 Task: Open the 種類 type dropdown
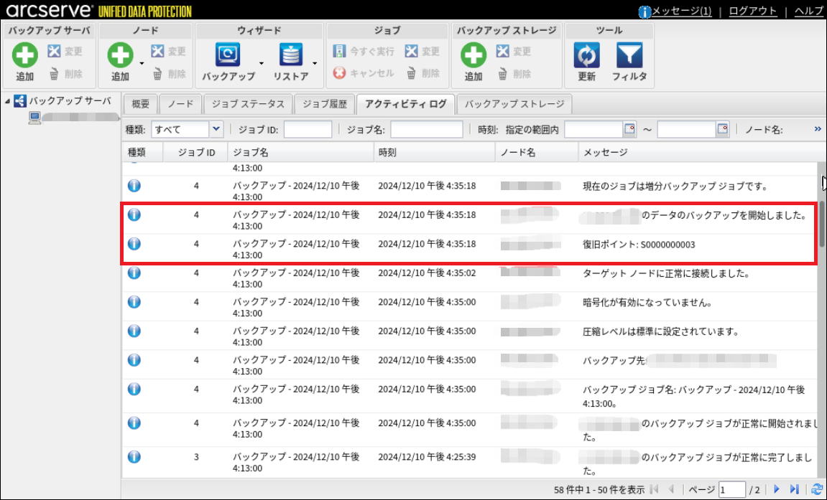point(216,129)
